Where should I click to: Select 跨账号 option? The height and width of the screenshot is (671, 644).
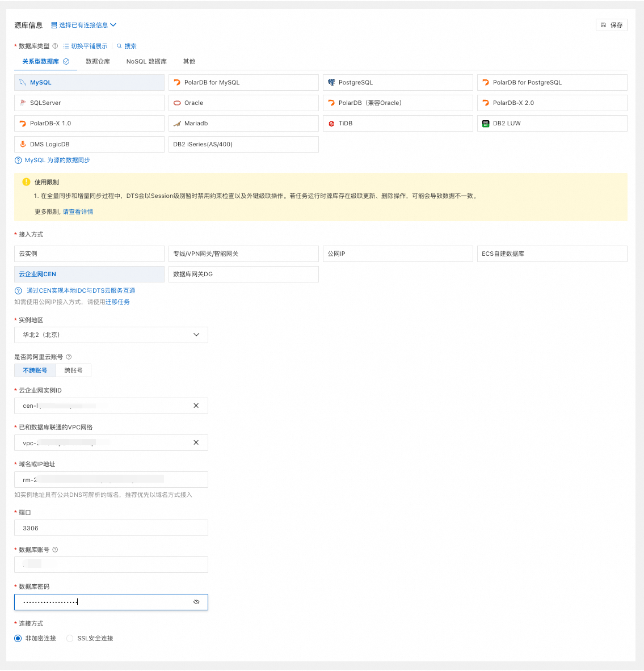click(74, 370)
